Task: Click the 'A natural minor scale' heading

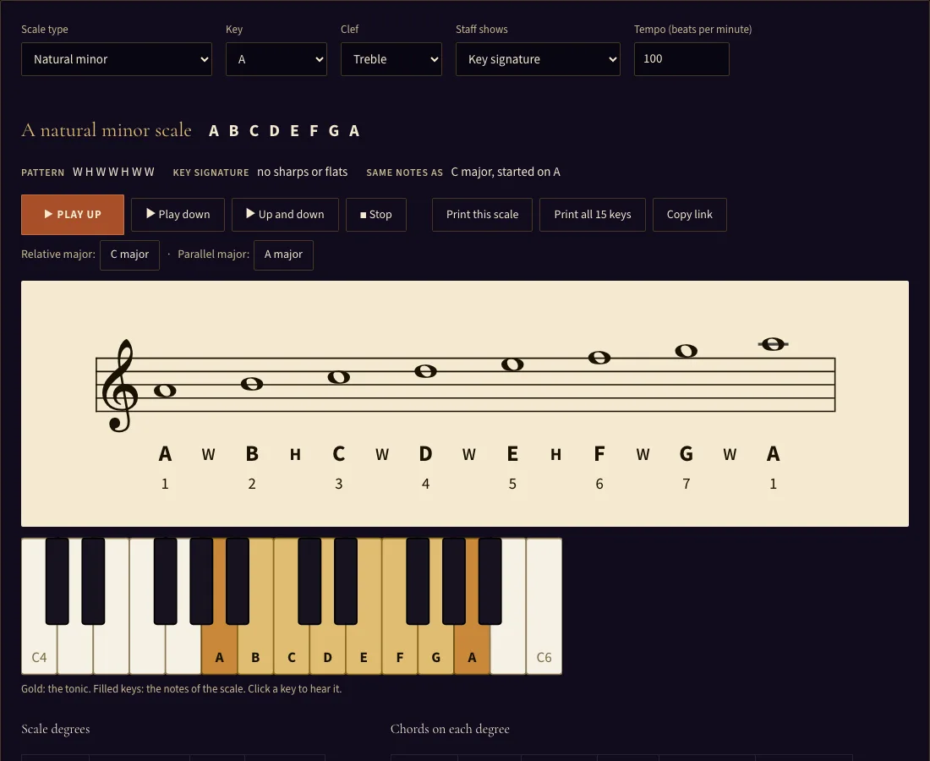Action: [x=107, y=130]
